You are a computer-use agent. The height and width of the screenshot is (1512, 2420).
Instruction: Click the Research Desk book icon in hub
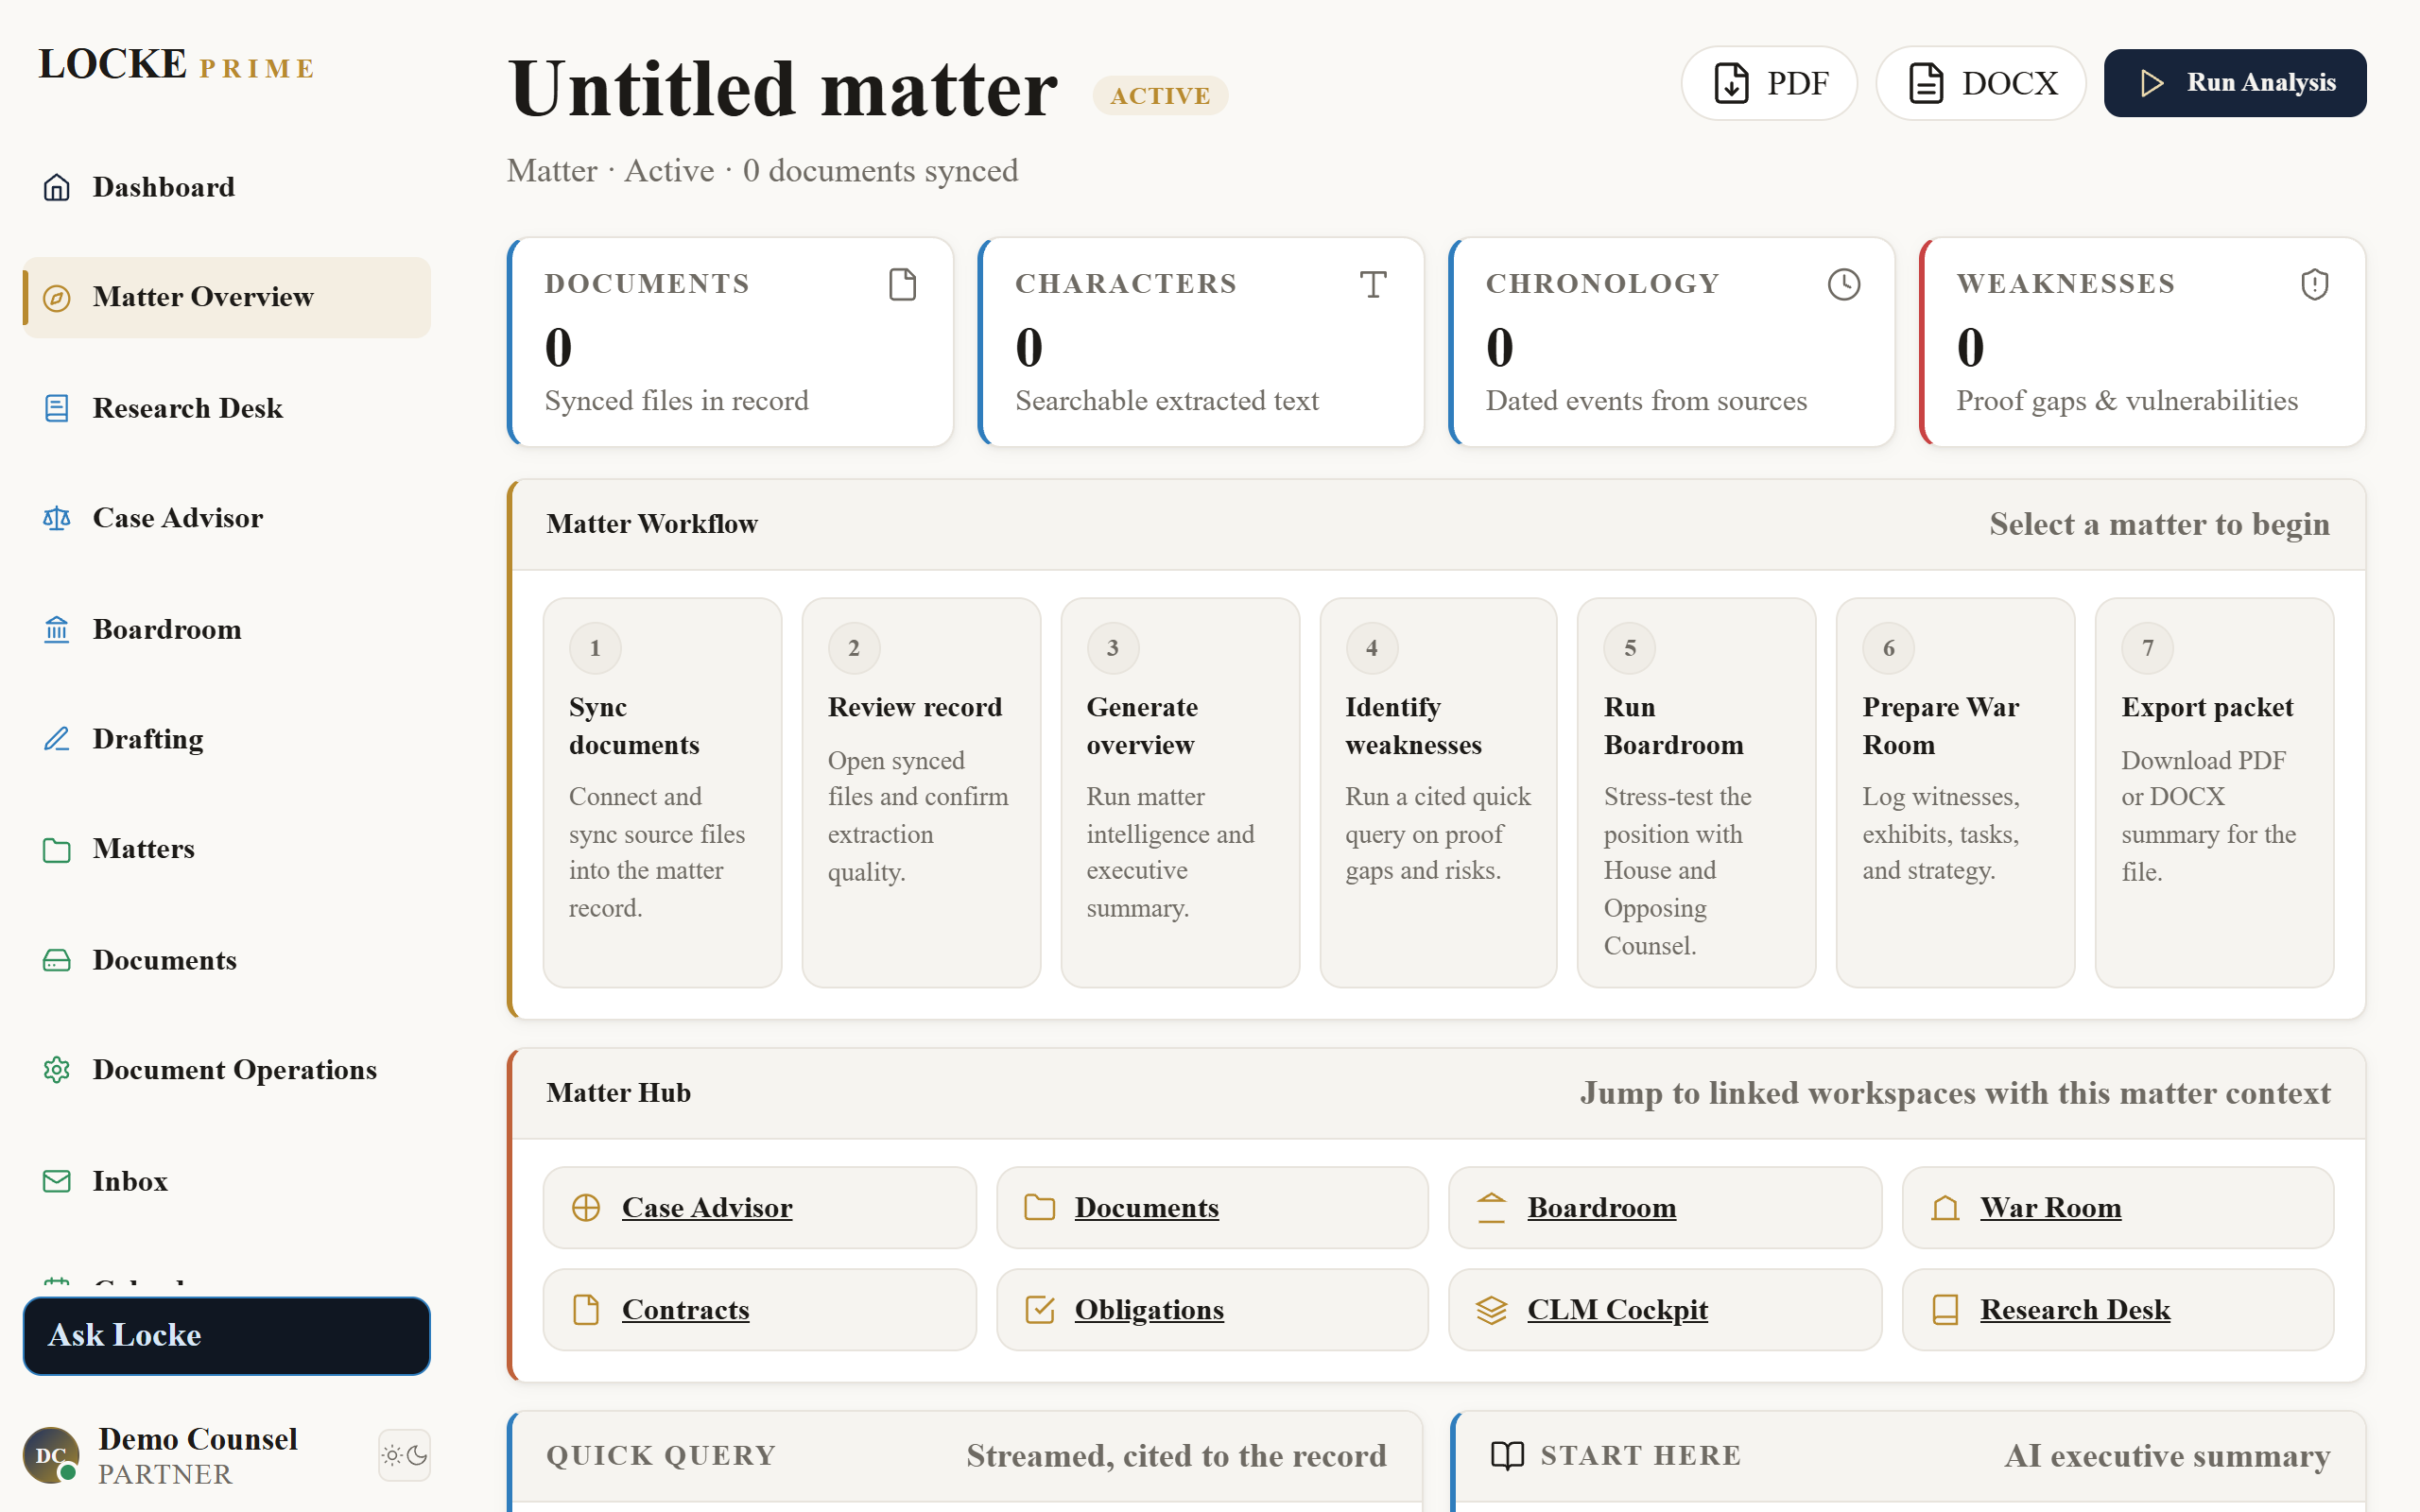tap(1945, 1310)
